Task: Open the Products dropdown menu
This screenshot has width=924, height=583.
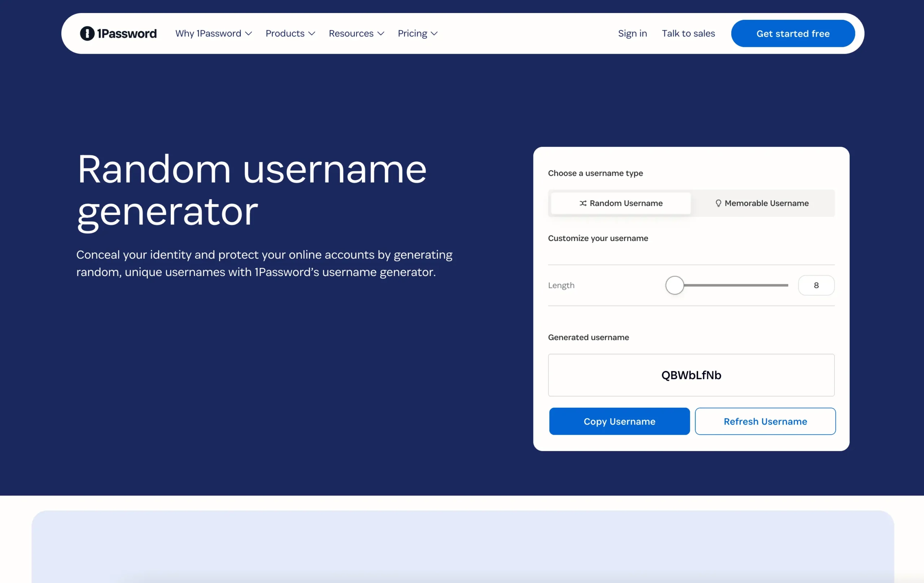Action: [x=290, y=33]
